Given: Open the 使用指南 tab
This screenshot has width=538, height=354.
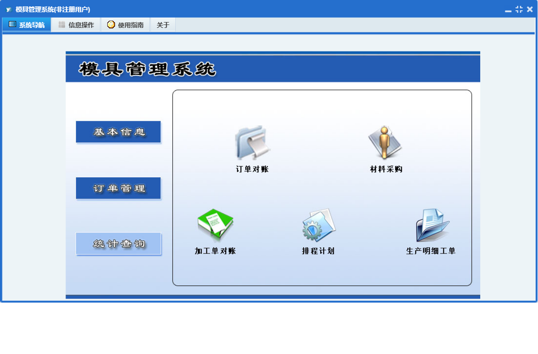Looking at the screenshot, I should (125, 24).
